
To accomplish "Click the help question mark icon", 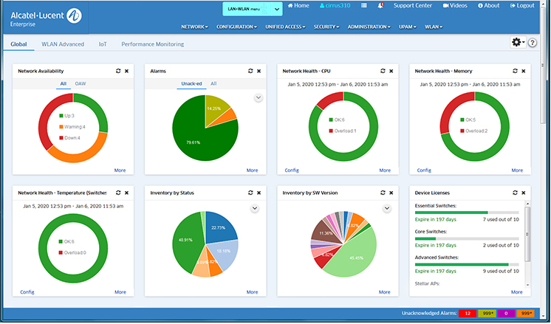I will tap(533, 44).
